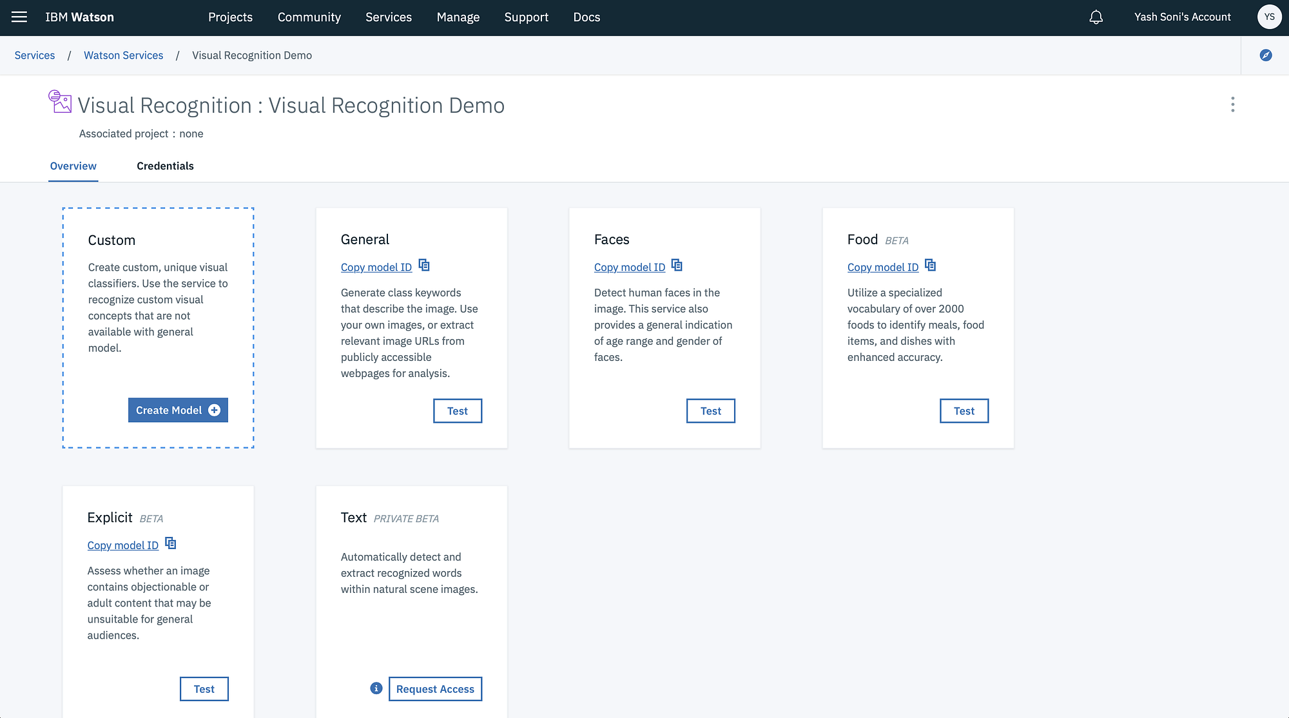Image resolution: width=1289 pixels, height=718 pixels.
Task: Open the notifications bell
Action: pos(1096,17)
